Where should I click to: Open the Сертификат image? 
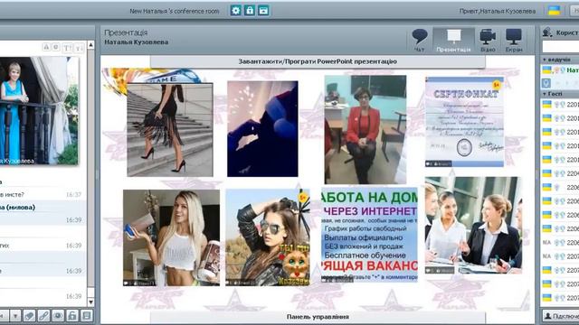tap(464, 122)
